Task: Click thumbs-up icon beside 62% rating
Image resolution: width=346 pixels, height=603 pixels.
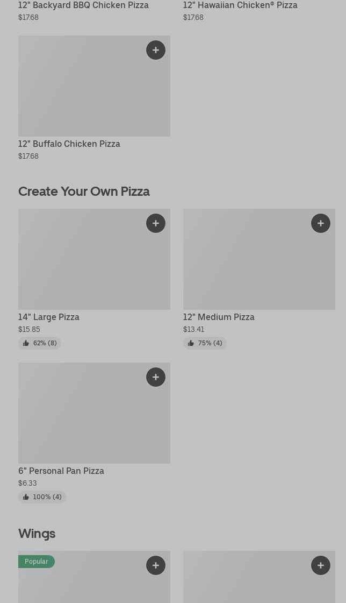Action: (x=26, y=343)
